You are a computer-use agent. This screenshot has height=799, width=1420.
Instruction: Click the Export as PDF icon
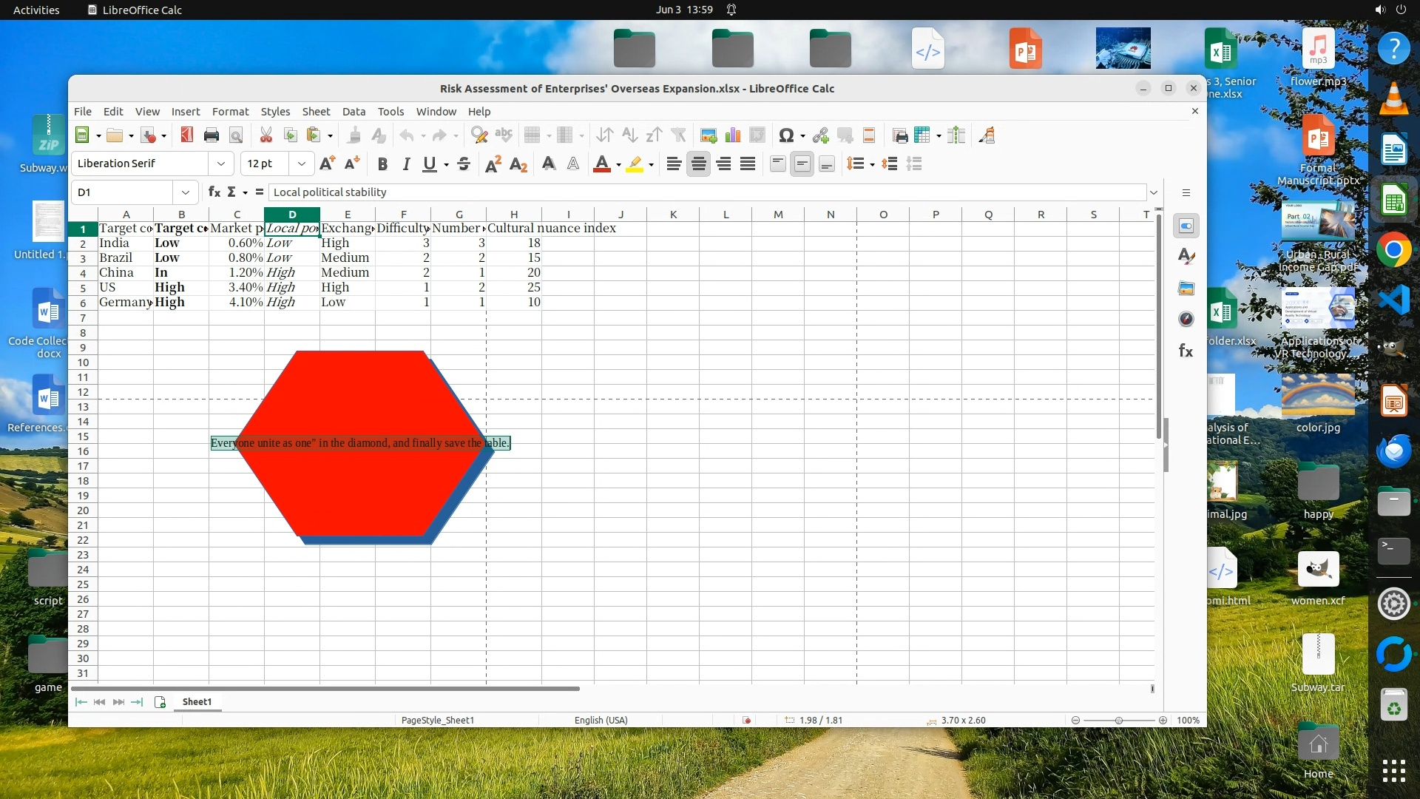point(186,135)
